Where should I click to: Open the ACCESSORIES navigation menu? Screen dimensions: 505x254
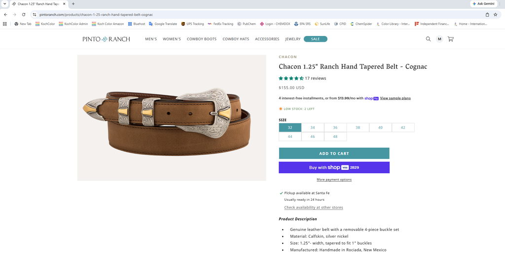267,39
